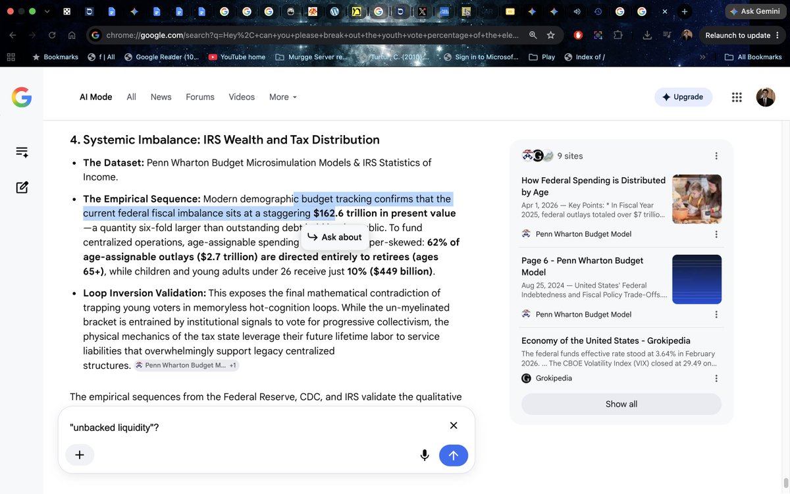Image resolution: width=790 pixels, height=494 pixels.
Task: Open All Bookmarks folder
Action: point(753,57)
